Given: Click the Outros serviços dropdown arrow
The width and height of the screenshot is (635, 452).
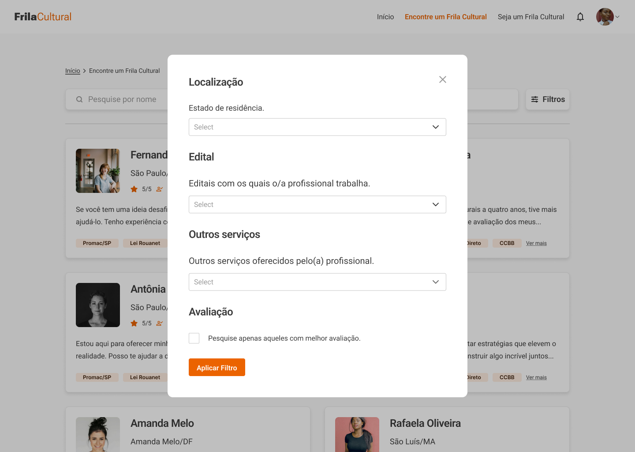Looking at the screenshot, I should [436, 282].
